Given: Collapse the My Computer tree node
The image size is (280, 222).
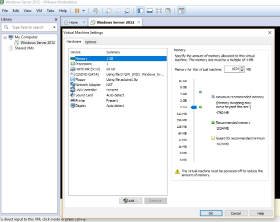Looking at the screenshot, I should [x=5, y=37].
